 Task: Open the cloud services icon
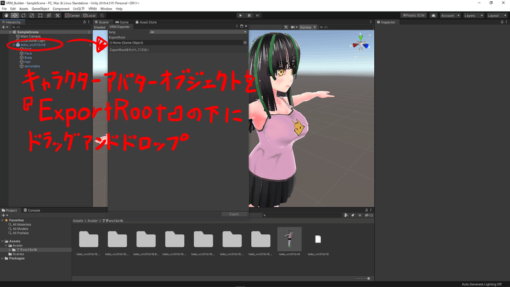(x=433, y=15)
